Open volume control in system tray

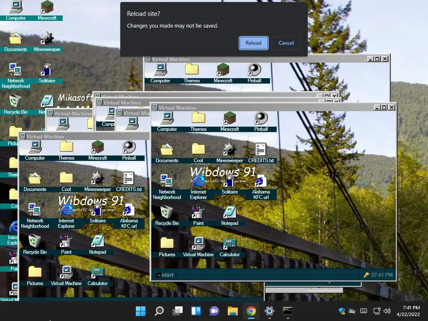pyautogui.click(x=387, y=311)
